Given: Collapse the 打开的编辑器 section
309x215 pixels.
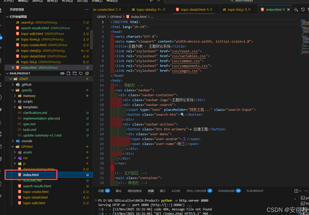Looking at the screenshot, I should pyautogui.click(x=7, y=17).
